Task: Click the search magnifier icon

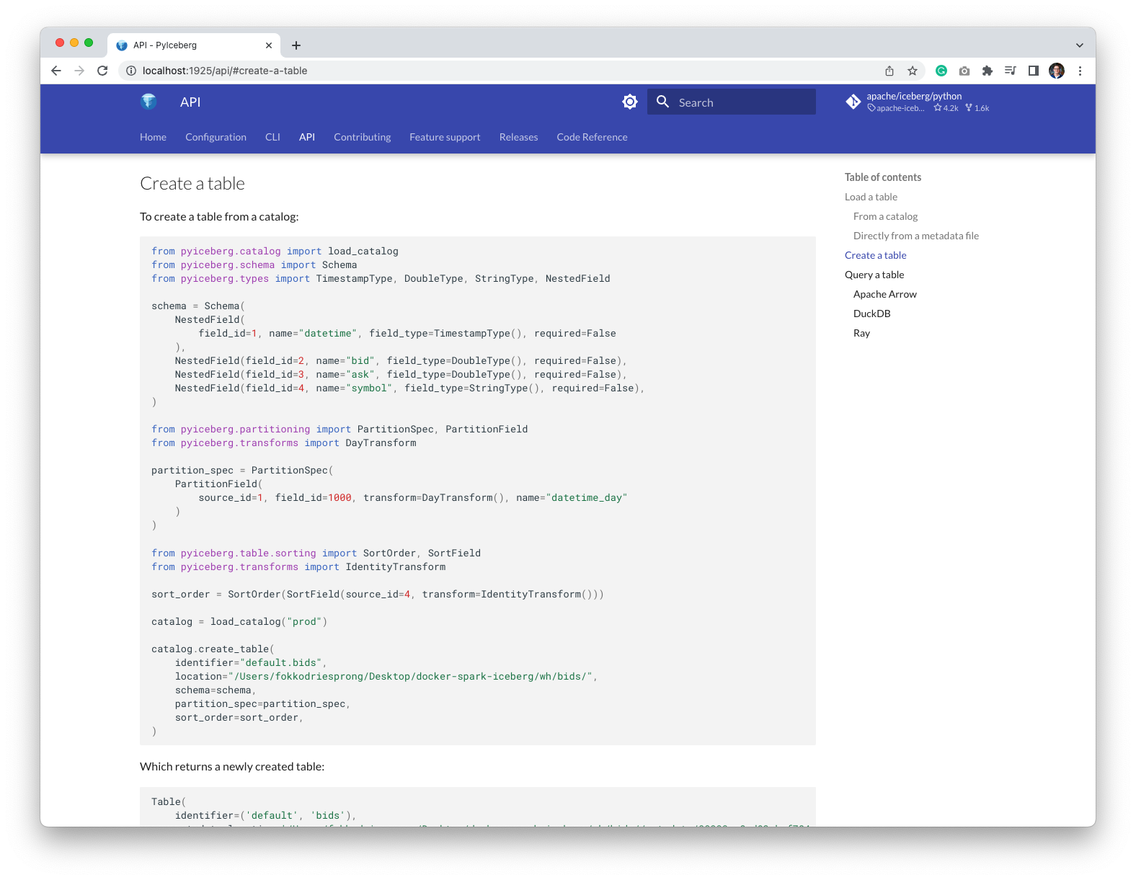Action: click(663, 102)
